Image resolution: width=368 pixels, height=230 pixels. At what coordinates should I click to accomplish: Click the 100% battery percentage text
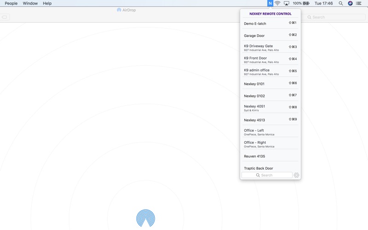[297, 3]
